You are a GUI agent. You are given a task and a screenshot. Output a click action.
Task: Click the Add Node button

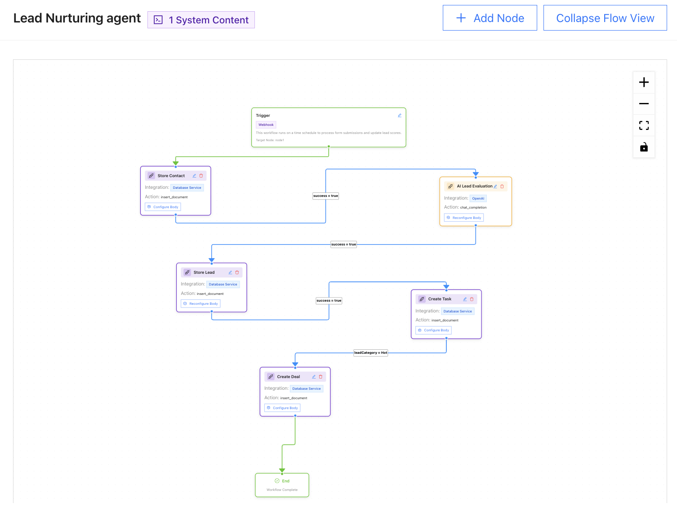490,18
